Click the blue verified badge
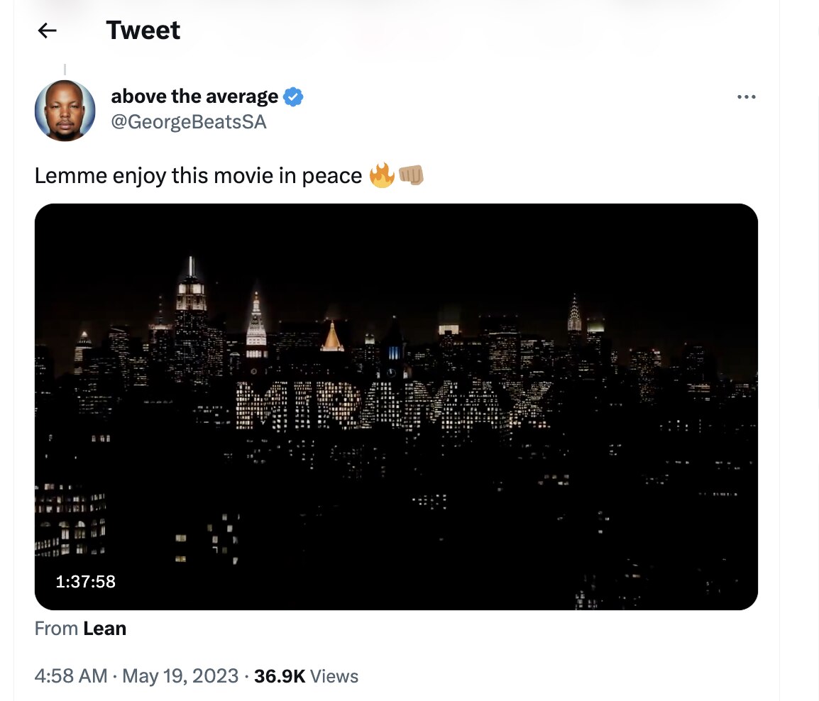The width and height of the screenshot is (819, 701). click(293, 96)
